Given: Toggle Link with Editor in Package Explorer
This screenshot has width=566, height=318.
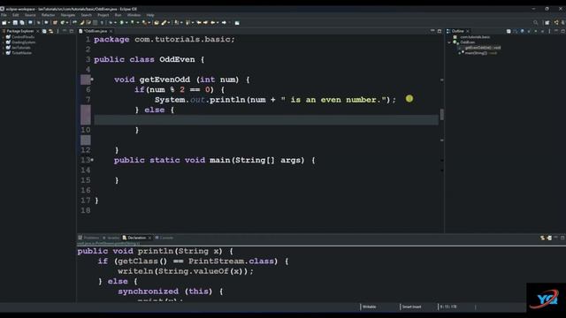Looking at the screenshot, I should pyautogui.click(x=51, y=31).
